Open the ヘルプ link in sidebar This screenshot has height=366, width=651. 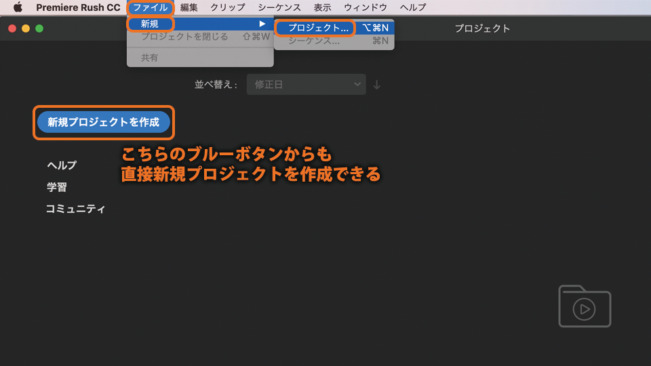[x=62, y=165]
